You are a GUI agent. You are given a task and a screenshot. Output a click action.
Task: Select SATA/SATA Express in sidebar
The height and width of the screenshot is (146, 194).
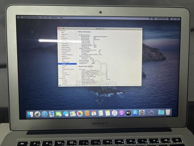coord(68,69)
